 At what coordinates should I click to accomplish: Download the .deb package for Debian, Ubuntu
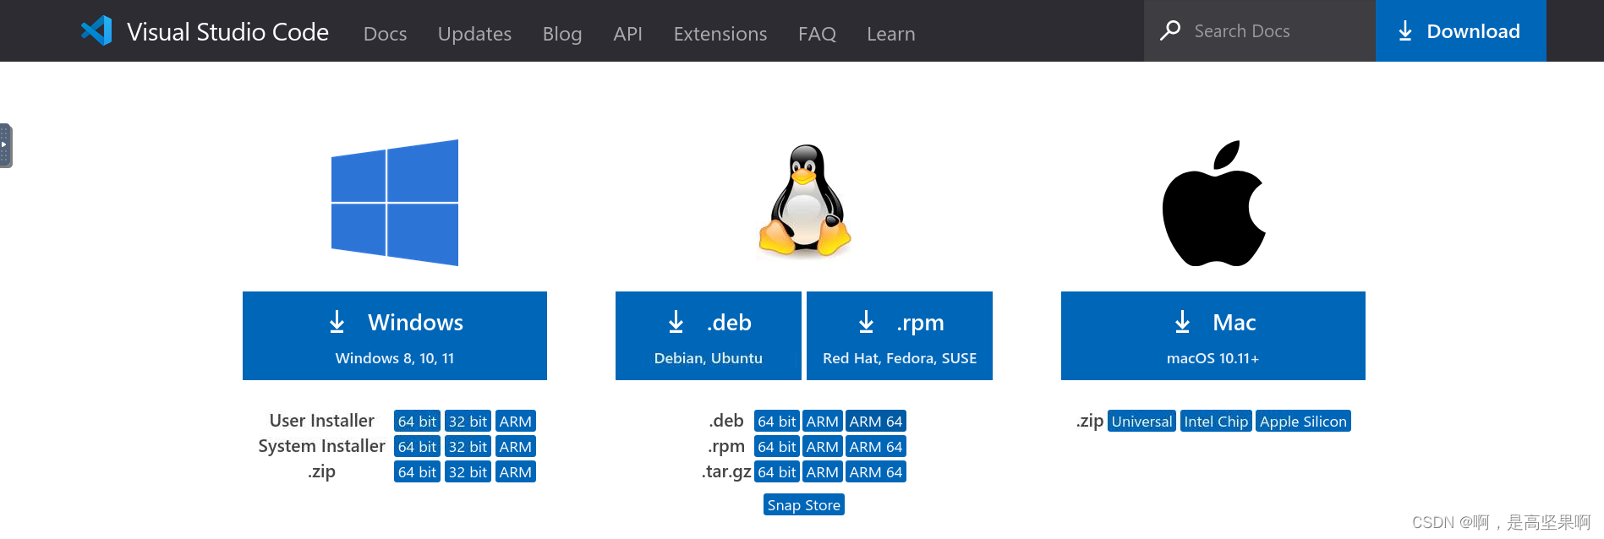pyautogui.click(x=709, y=335)
